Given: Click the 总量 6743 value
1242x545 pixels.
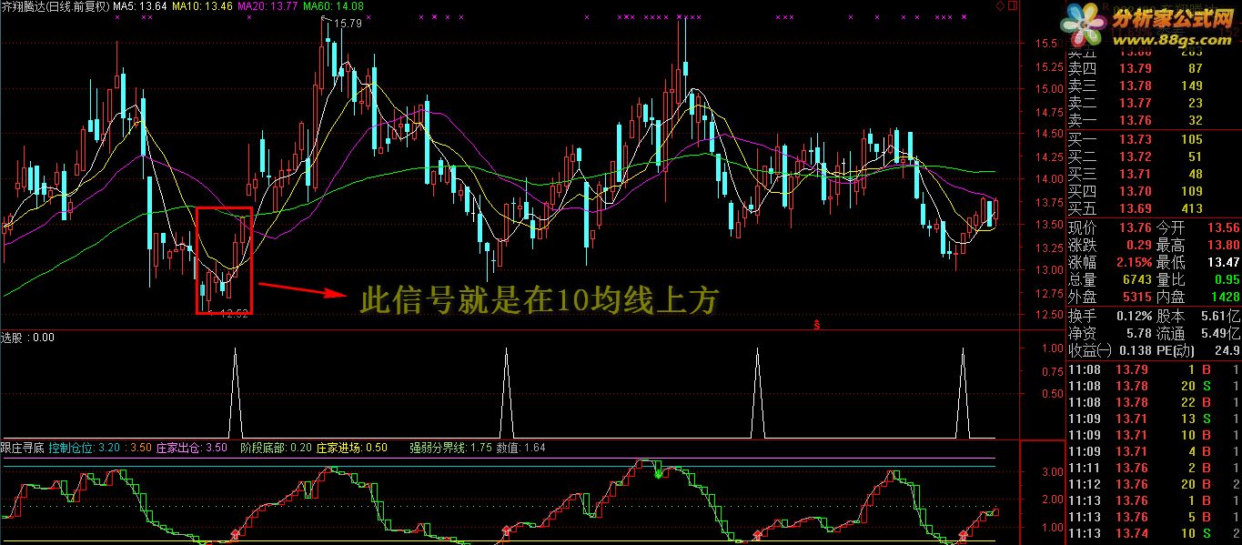Looking at the screenshot, I should (1136, 279).
